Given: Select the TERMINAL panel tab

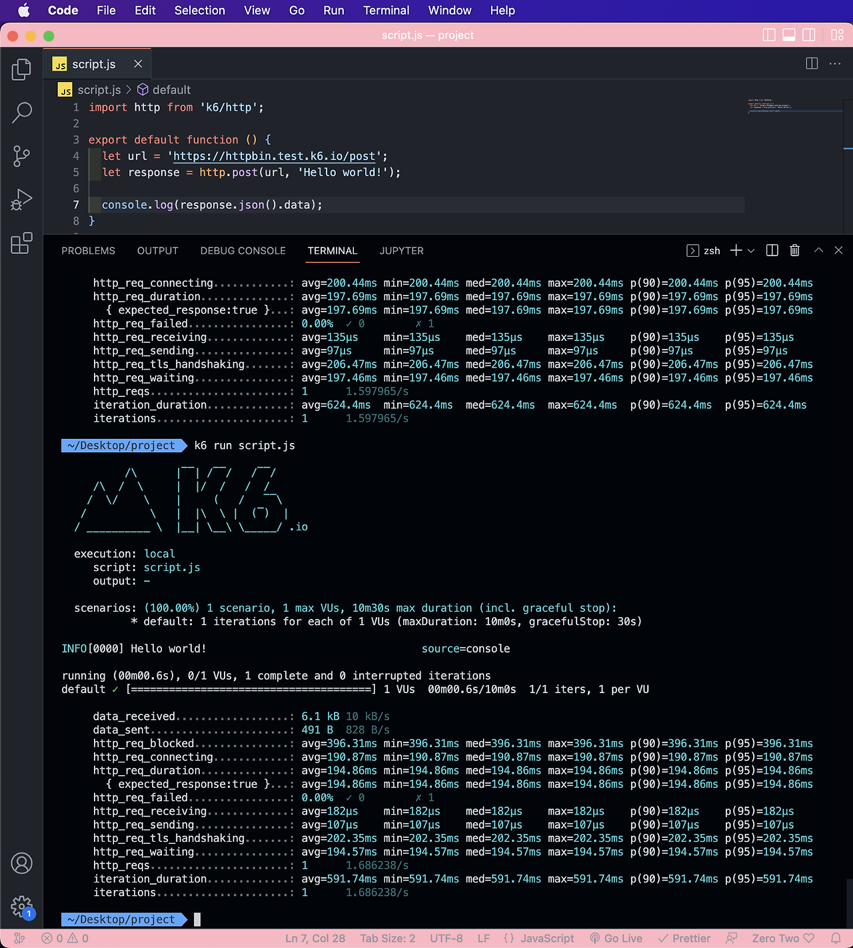Looking at the screenshot, I should 333,251.
